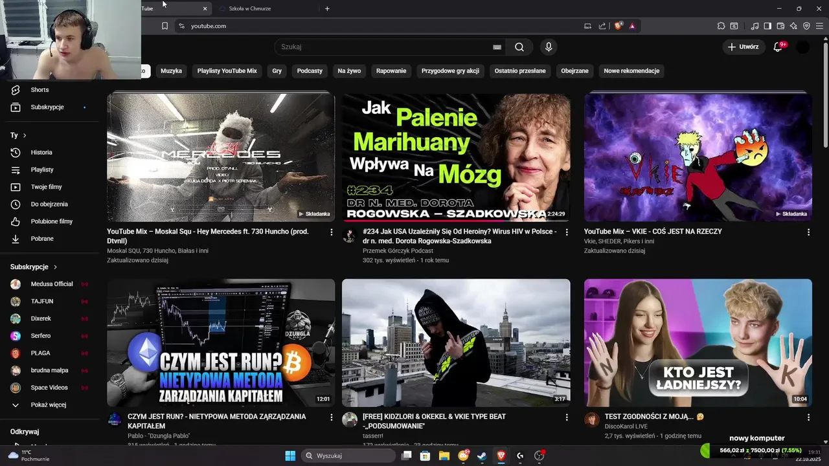Open the browser playlist music icon

755,26
